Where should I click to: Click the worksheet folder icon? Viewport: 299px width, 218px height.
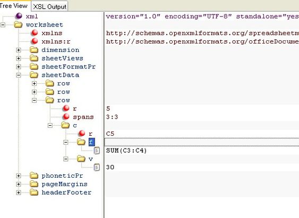pyautogui.click(x=18, y=24)
